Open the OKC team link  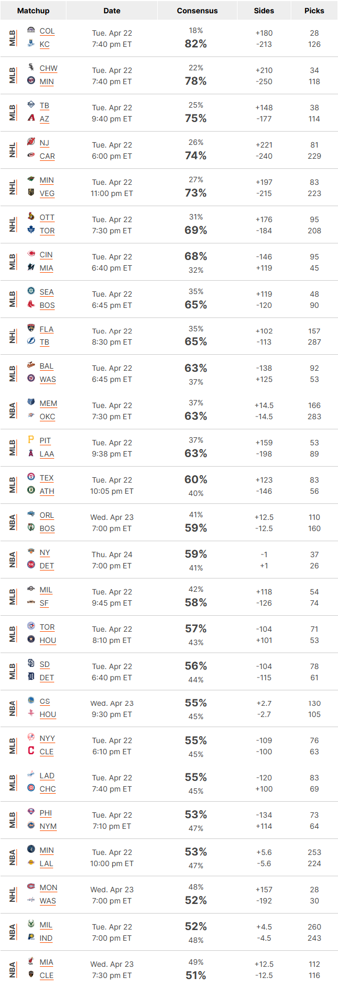click(x=47, y=417)
